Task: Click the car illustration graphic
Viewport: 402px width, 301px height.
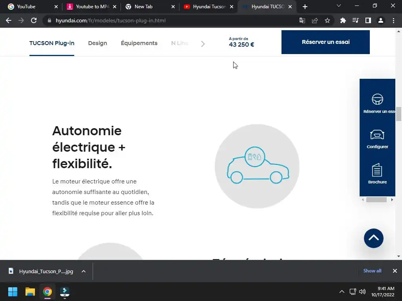Action: click(x=258, y=166)
